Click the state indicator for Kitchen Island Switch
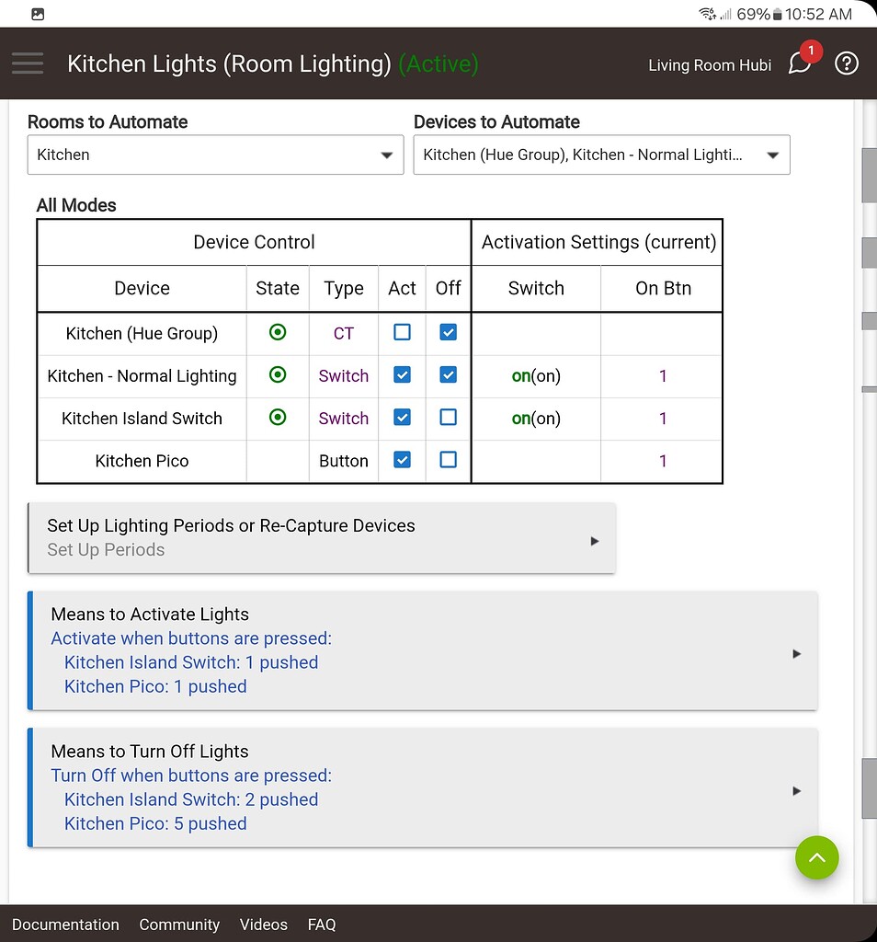Image resolution: width=877 pixels, height=942 pixels. point(277,418)
